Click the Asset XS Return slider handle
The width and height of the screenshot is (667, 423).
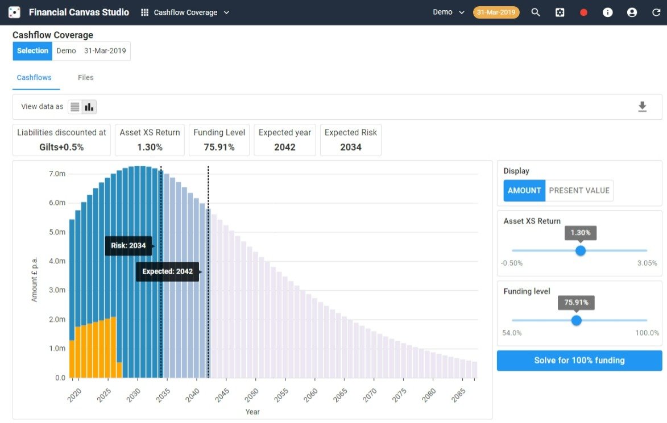point(581,251)
